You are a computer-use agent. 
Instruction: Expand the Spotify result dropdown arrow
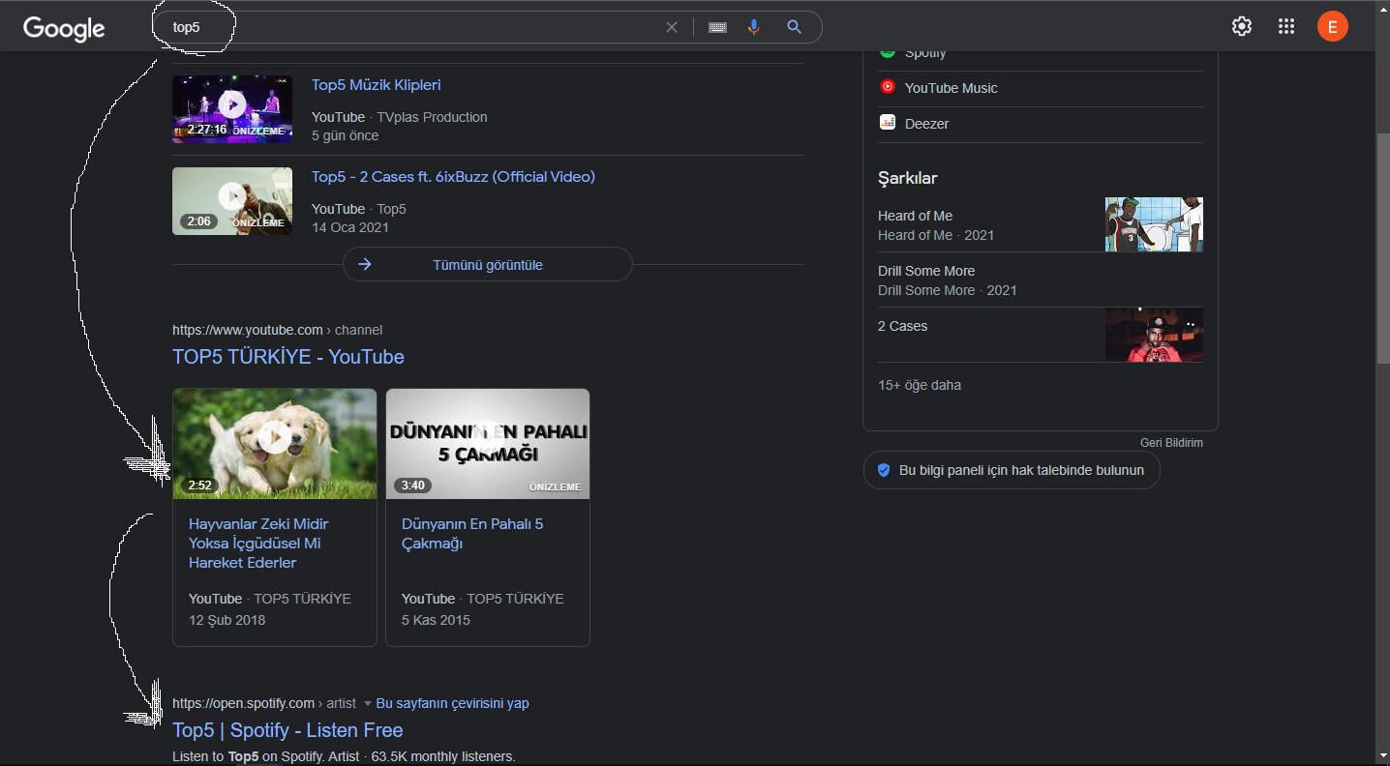(x=368, y=703)
